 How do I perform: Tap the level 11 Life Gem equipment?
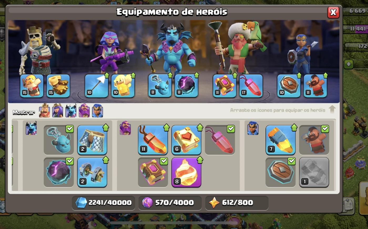[153, 140]
